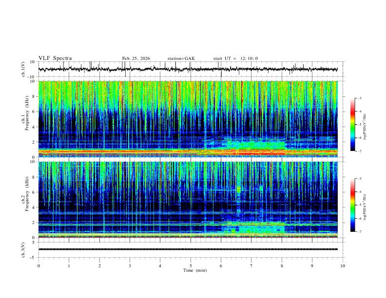The width and height of the screenshot is (386, 298).
Task: Click the red low-frequency burst in ch.1 near minute 7
Action: click(256, 153)
